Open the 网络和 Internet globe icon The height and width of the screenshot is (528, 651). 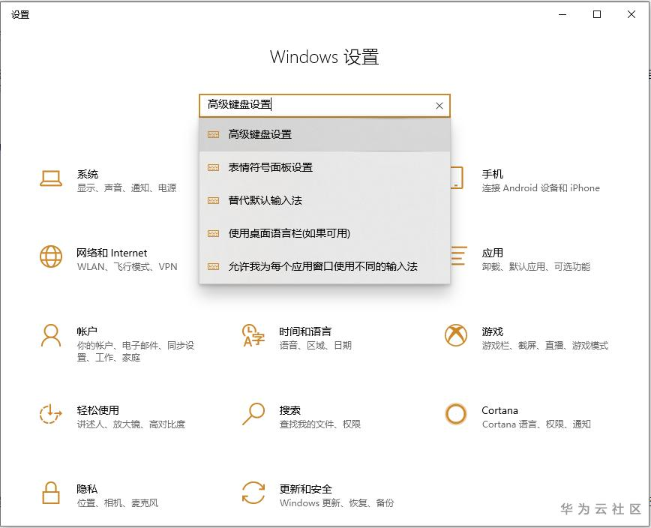(x=51, y=256)
